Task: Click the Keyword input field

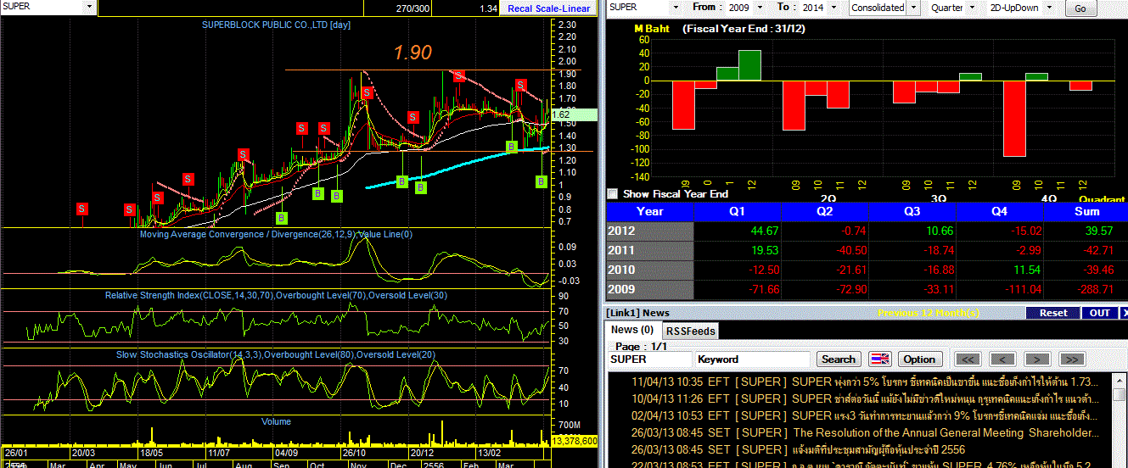Action: tap(753, 359)
